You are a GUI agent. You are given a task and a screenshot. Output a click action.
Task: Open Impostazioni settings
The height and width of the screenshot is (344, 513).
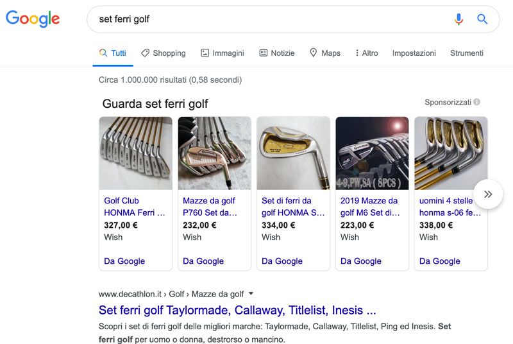[414, 53]
